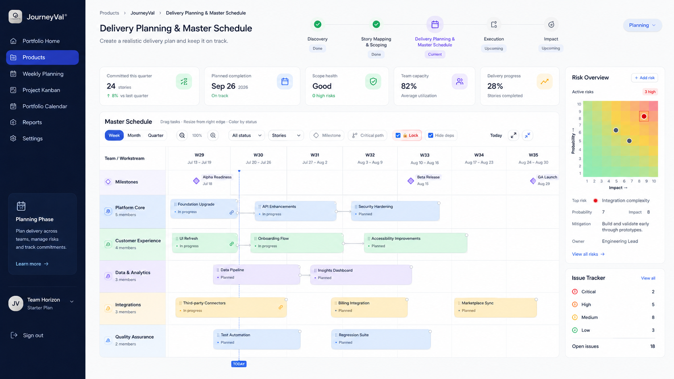This screenshot has width=674, height=379.
Task: Click the Scope health shield icon
Action: 373,82
